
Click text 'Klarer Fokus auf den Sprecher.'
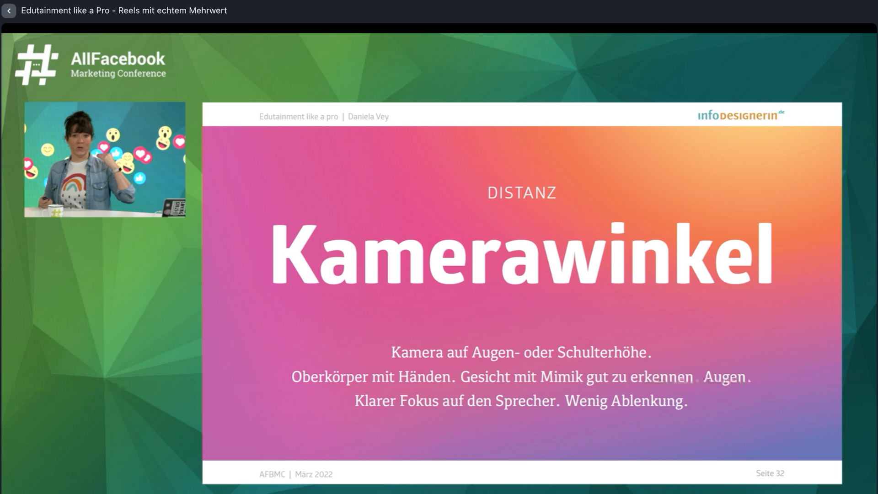pos(456,401)
